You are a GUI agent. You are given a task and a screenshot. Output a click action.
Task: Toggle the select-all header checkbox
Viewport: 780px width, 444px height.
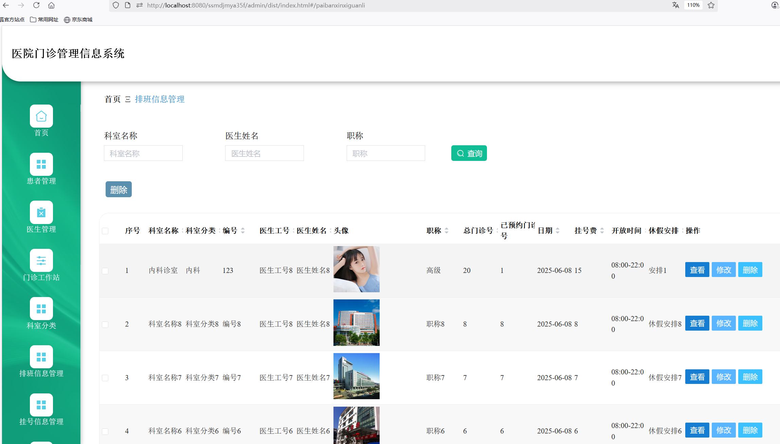click(105, 231)
